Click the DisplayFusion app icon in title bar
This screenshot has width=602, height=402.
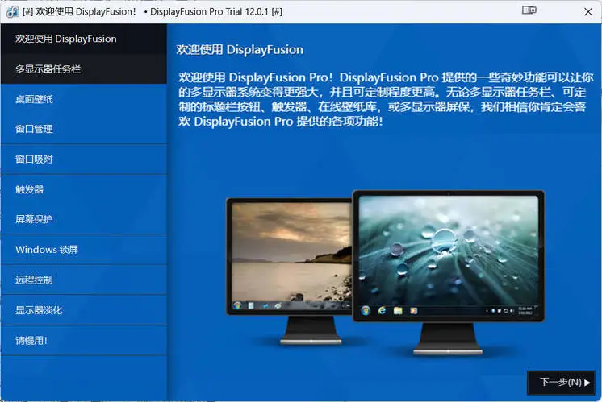pyautogui.click(x=12, y=10)
